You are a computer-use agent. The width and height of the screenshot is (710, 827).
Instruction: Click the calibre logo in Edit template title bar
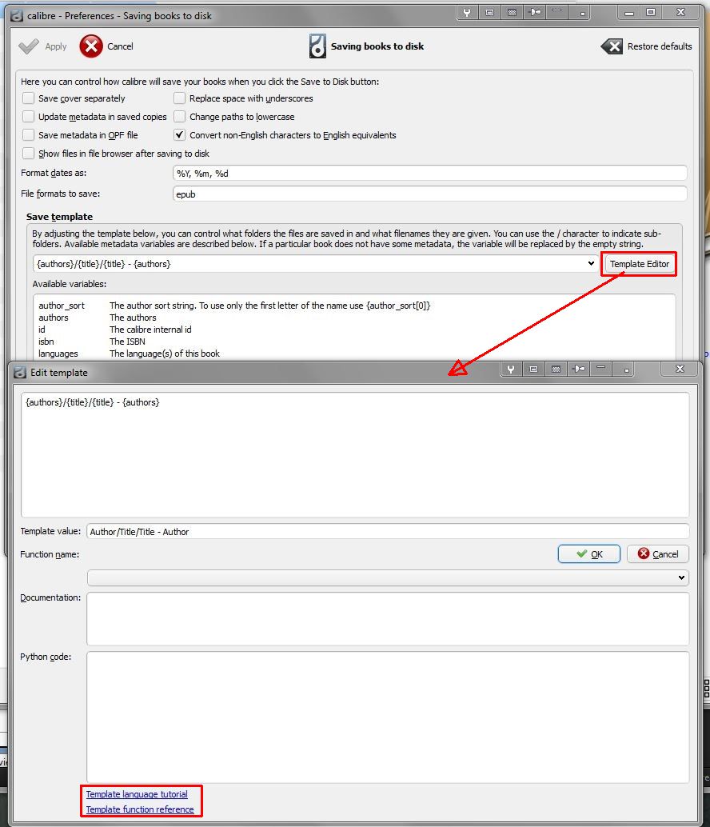(x=20, y=373)
